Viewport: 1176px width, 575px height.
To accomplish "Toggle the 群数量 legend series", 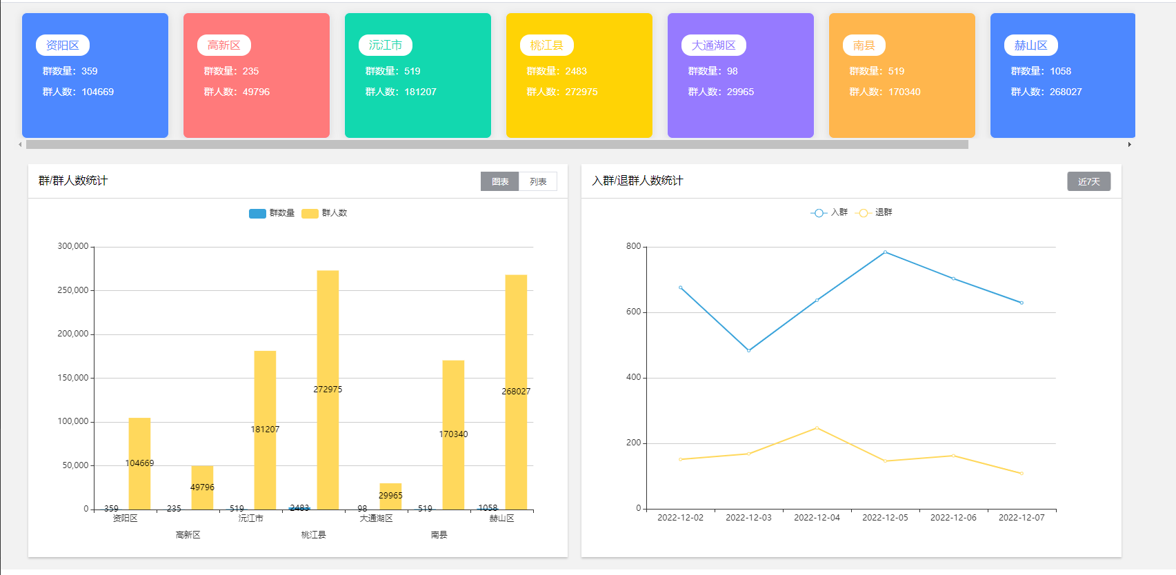I will (x=272, y=213).
